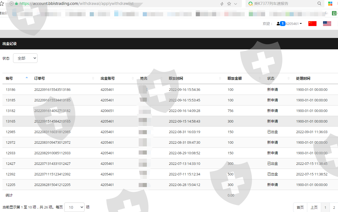The width and height of the screenshot is (338, 212).
Task: Click the 首页 first page button
Action: coord(300,207)
